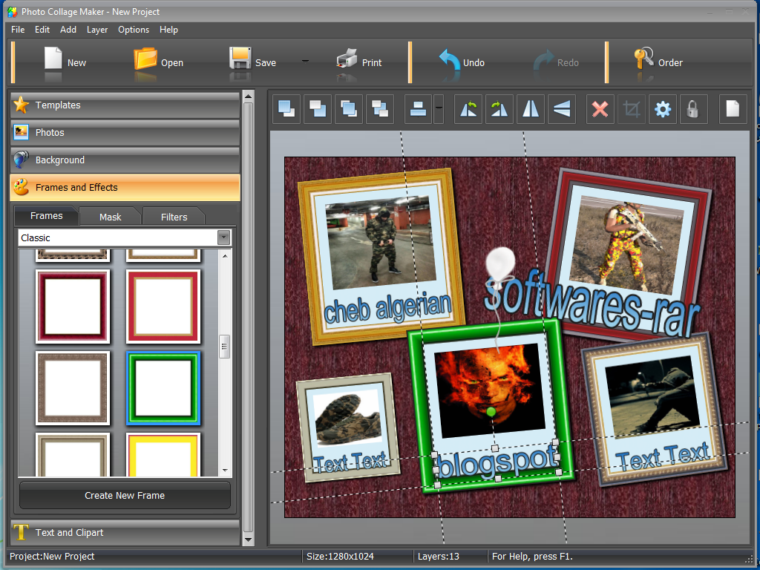This screenshot has width=760, height=570.
Task: Select the green frame thumbnail
Action: pos(163,388)
